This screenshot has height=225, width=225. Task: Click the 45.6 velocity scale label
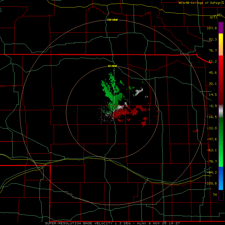213,73
